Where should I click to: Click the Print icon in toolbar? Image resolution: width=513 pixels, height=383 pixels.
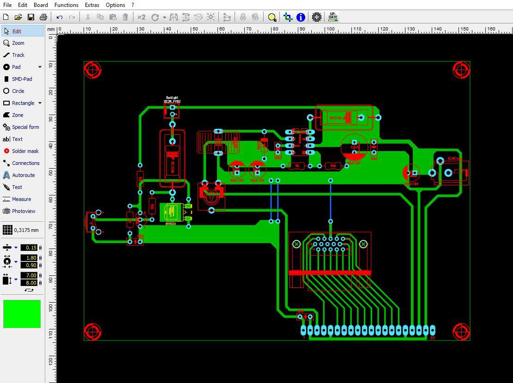point(43,17)
